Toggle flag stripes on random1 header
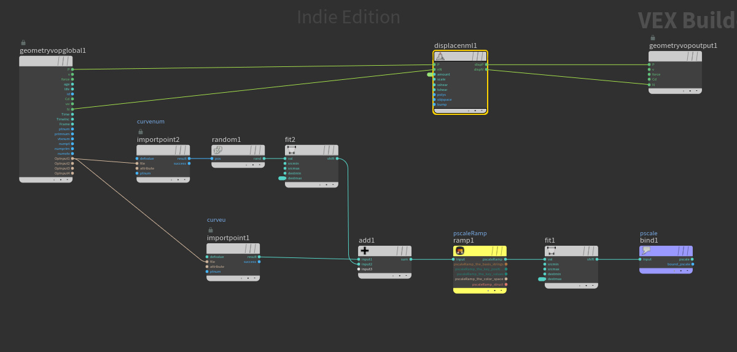This screenshot has height=352, width=737. point(256,150)
